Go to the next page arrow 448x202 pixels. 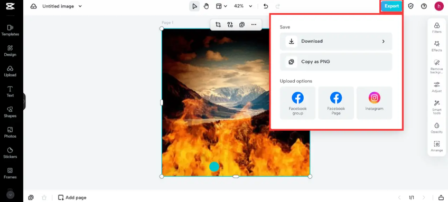[424, 197]
